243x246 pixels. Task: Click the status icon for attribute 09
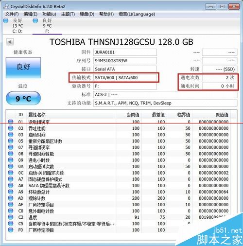click(11, 160)
